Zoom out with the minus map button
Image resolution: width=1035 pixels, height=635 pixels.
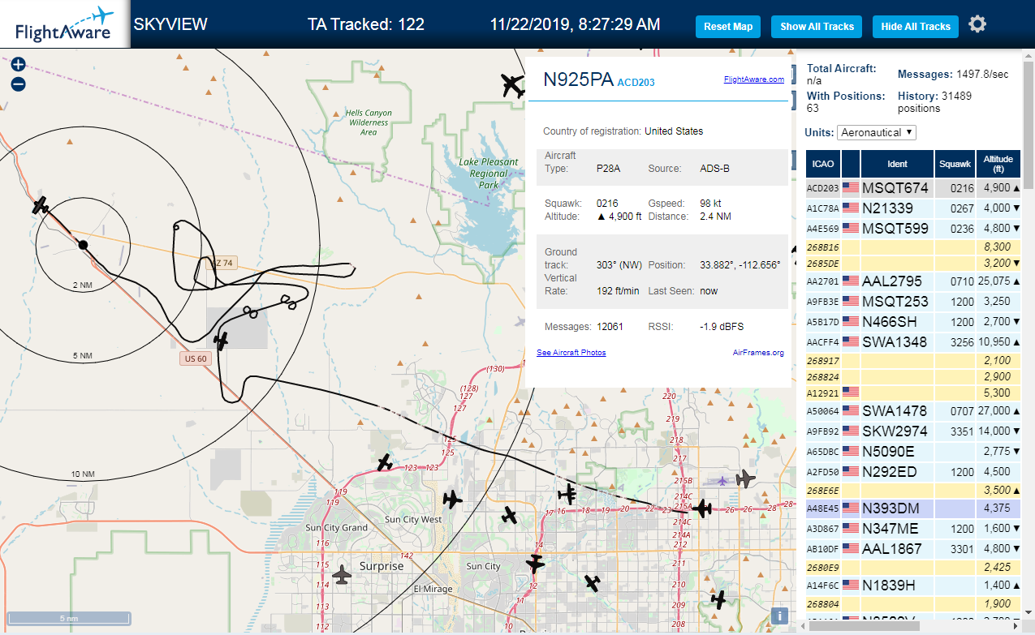click(19, 84)
